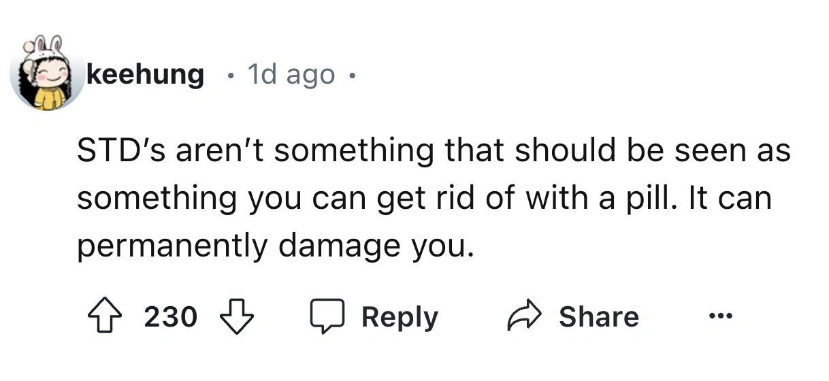The height and width of the screenshot is (381, 829).
Task: Click the username keehung
Action: pyautogui.click(x=145, y=74)
